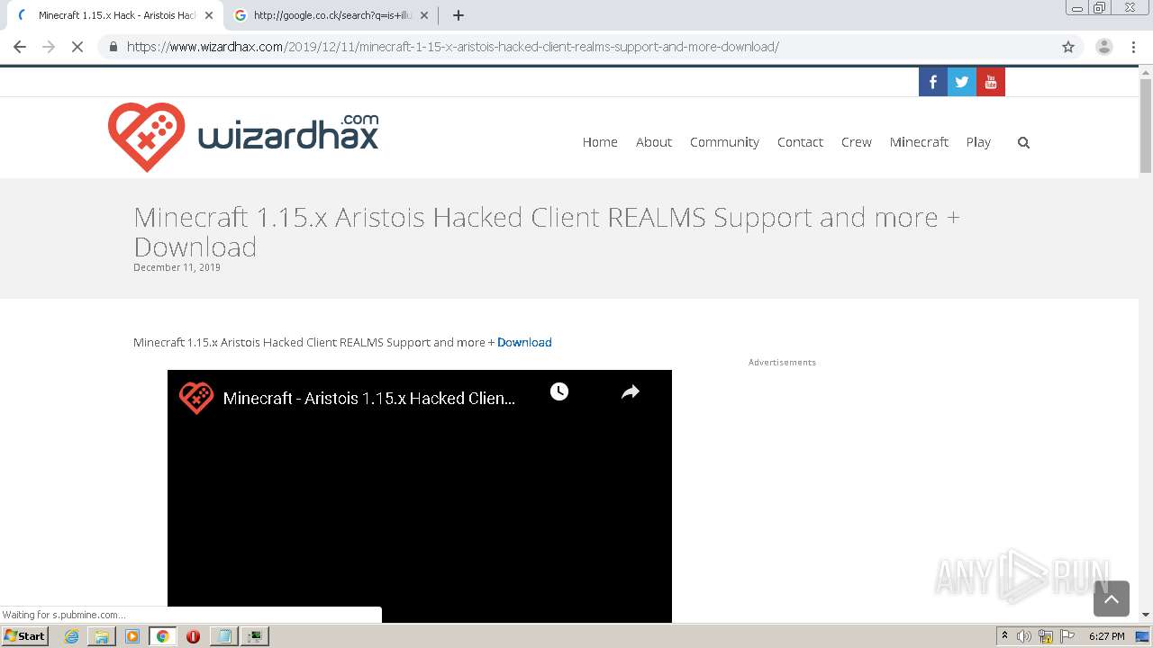
Task: Click the back-to-top arrow button
Action: (x=1111, y=598)
